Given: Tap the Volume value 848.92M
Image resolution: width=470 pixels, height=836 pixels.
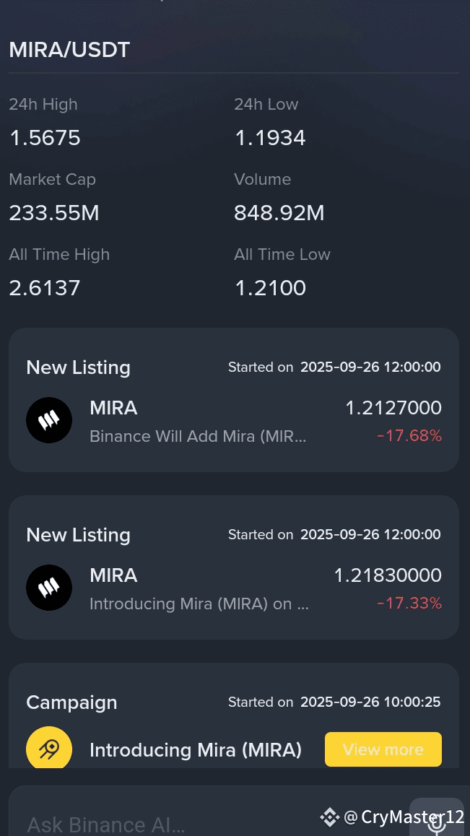Looking at the screenshot, I should tap(279, 213).
